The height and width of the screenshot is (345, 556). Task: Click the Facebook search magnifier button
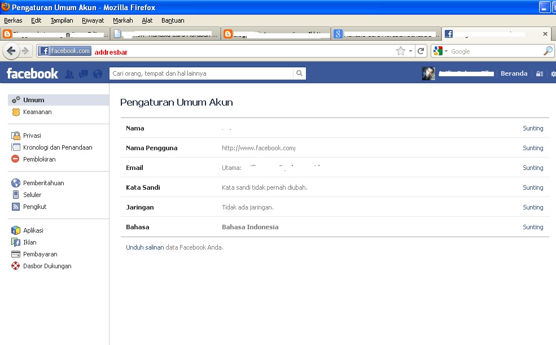pyautogui.click(x=299, y=73)
